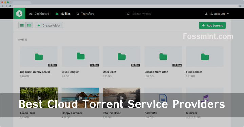Screen dimensions: 244x127
Task: Open the browser hamburger menu
Action: pos(240,6)
